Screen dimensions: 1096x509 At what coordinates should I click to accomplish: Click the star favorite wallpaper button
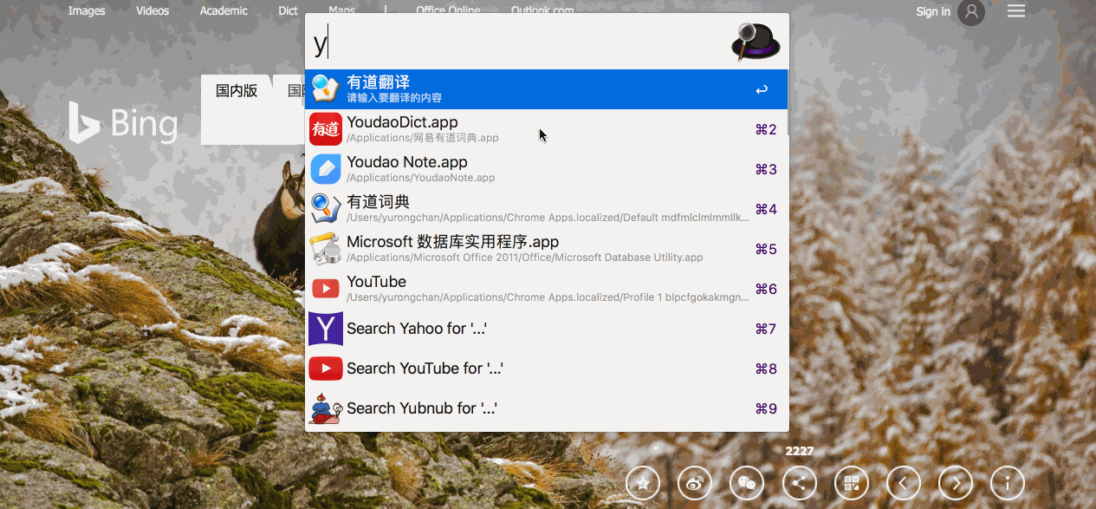click(643, 483)
